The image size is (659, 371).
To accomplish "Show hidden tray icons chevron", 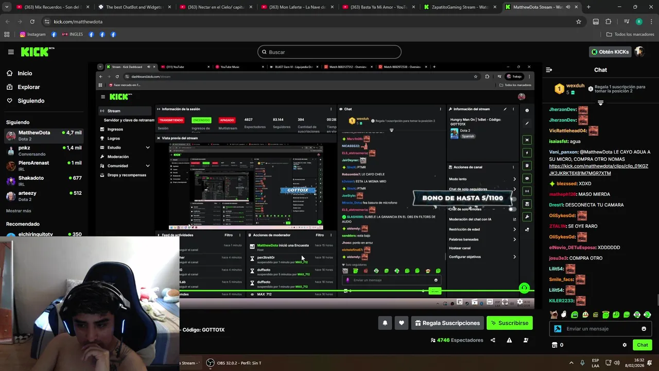I will point(571,363).
